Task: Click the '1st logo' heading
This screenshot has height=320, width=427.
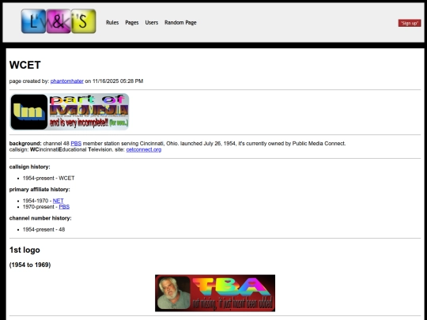Action: coord(25,250)
